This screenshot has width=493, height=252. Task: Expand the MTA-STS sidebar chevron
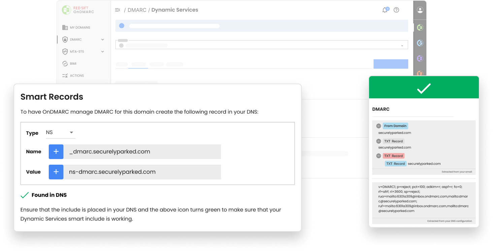[x=102, y=52]
